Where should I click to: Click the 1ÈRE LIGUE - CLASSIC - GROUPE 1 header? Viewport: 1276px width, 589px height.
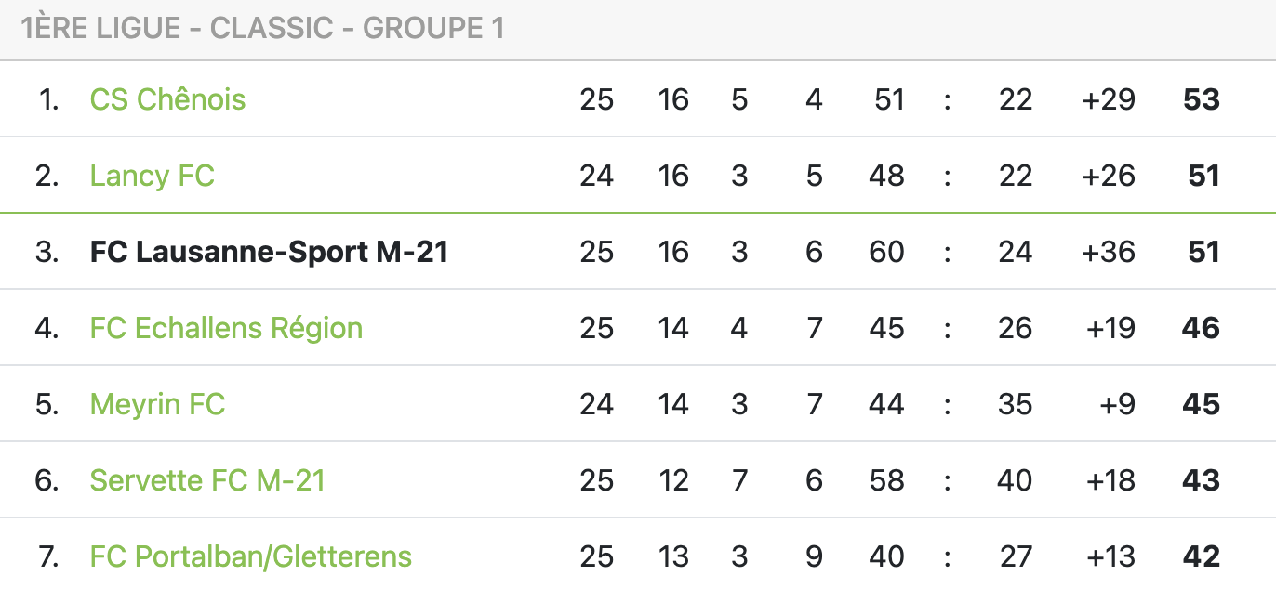point(262,28)
